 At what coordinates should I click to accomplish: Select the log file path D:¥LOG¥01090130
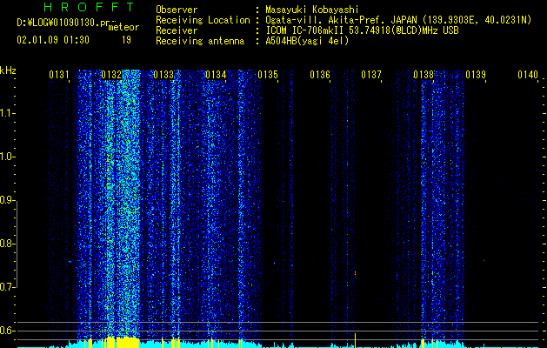(x=62, y=23)
